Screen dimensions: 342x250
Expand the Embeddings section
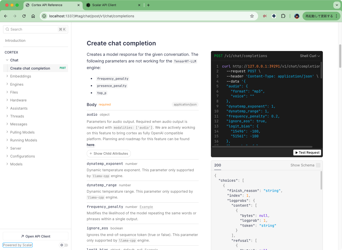coord(21,76)
